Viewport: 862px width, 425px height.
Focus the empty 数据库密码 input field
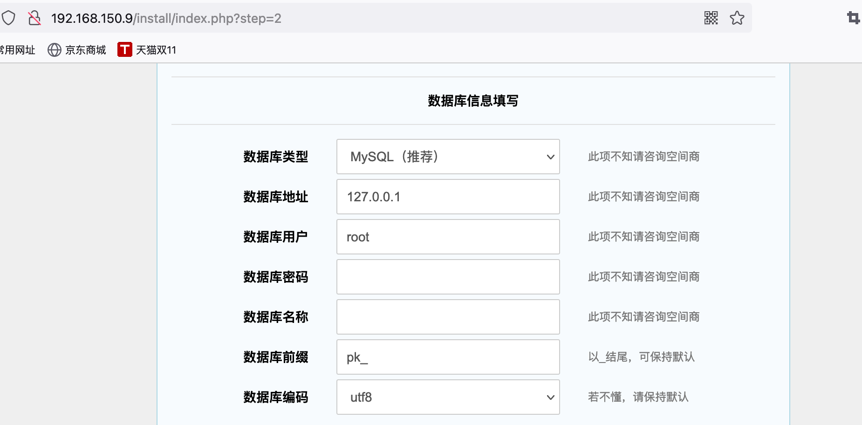[448, 277]
